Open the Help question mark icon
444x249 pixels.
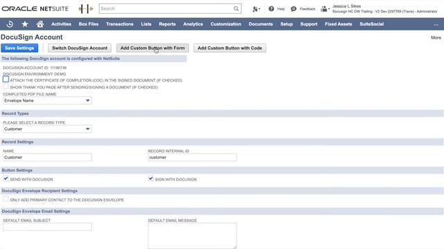tap(271, 9)
